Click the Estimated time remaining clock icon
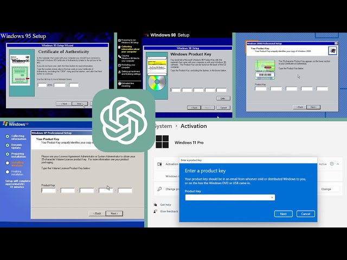347x260 pixels. 119,83
